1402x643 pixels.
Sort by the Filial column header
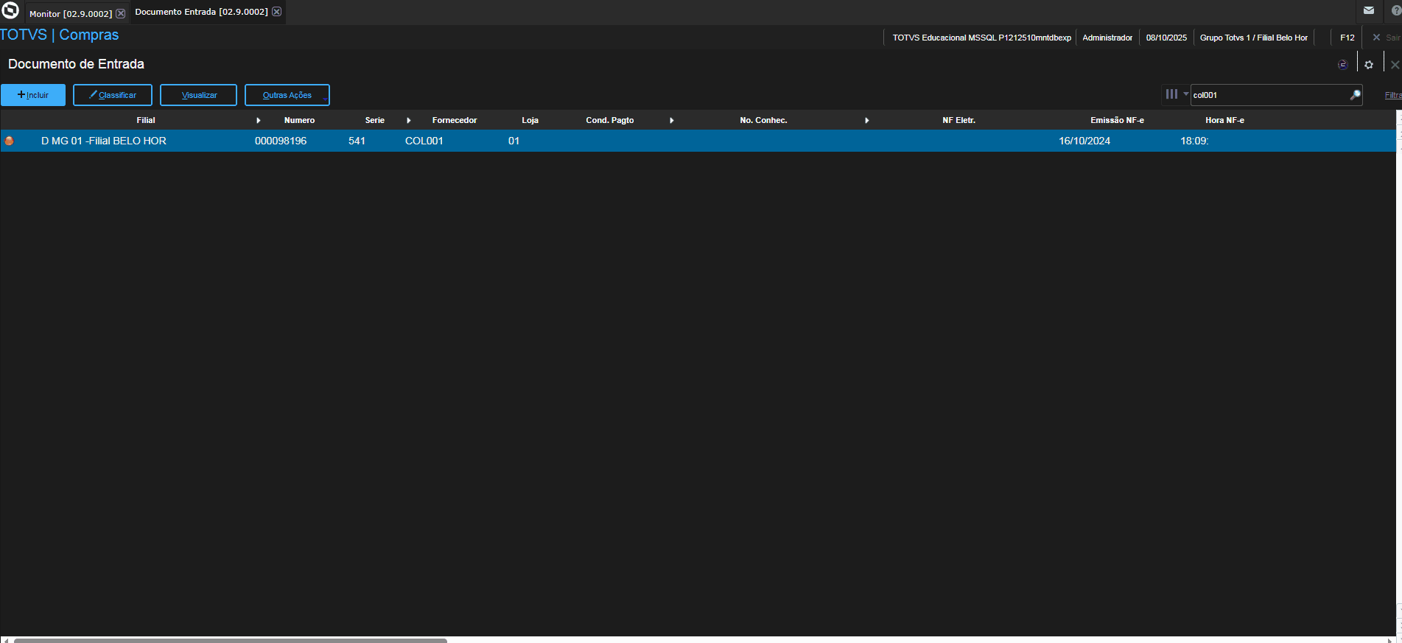(146, 120)
